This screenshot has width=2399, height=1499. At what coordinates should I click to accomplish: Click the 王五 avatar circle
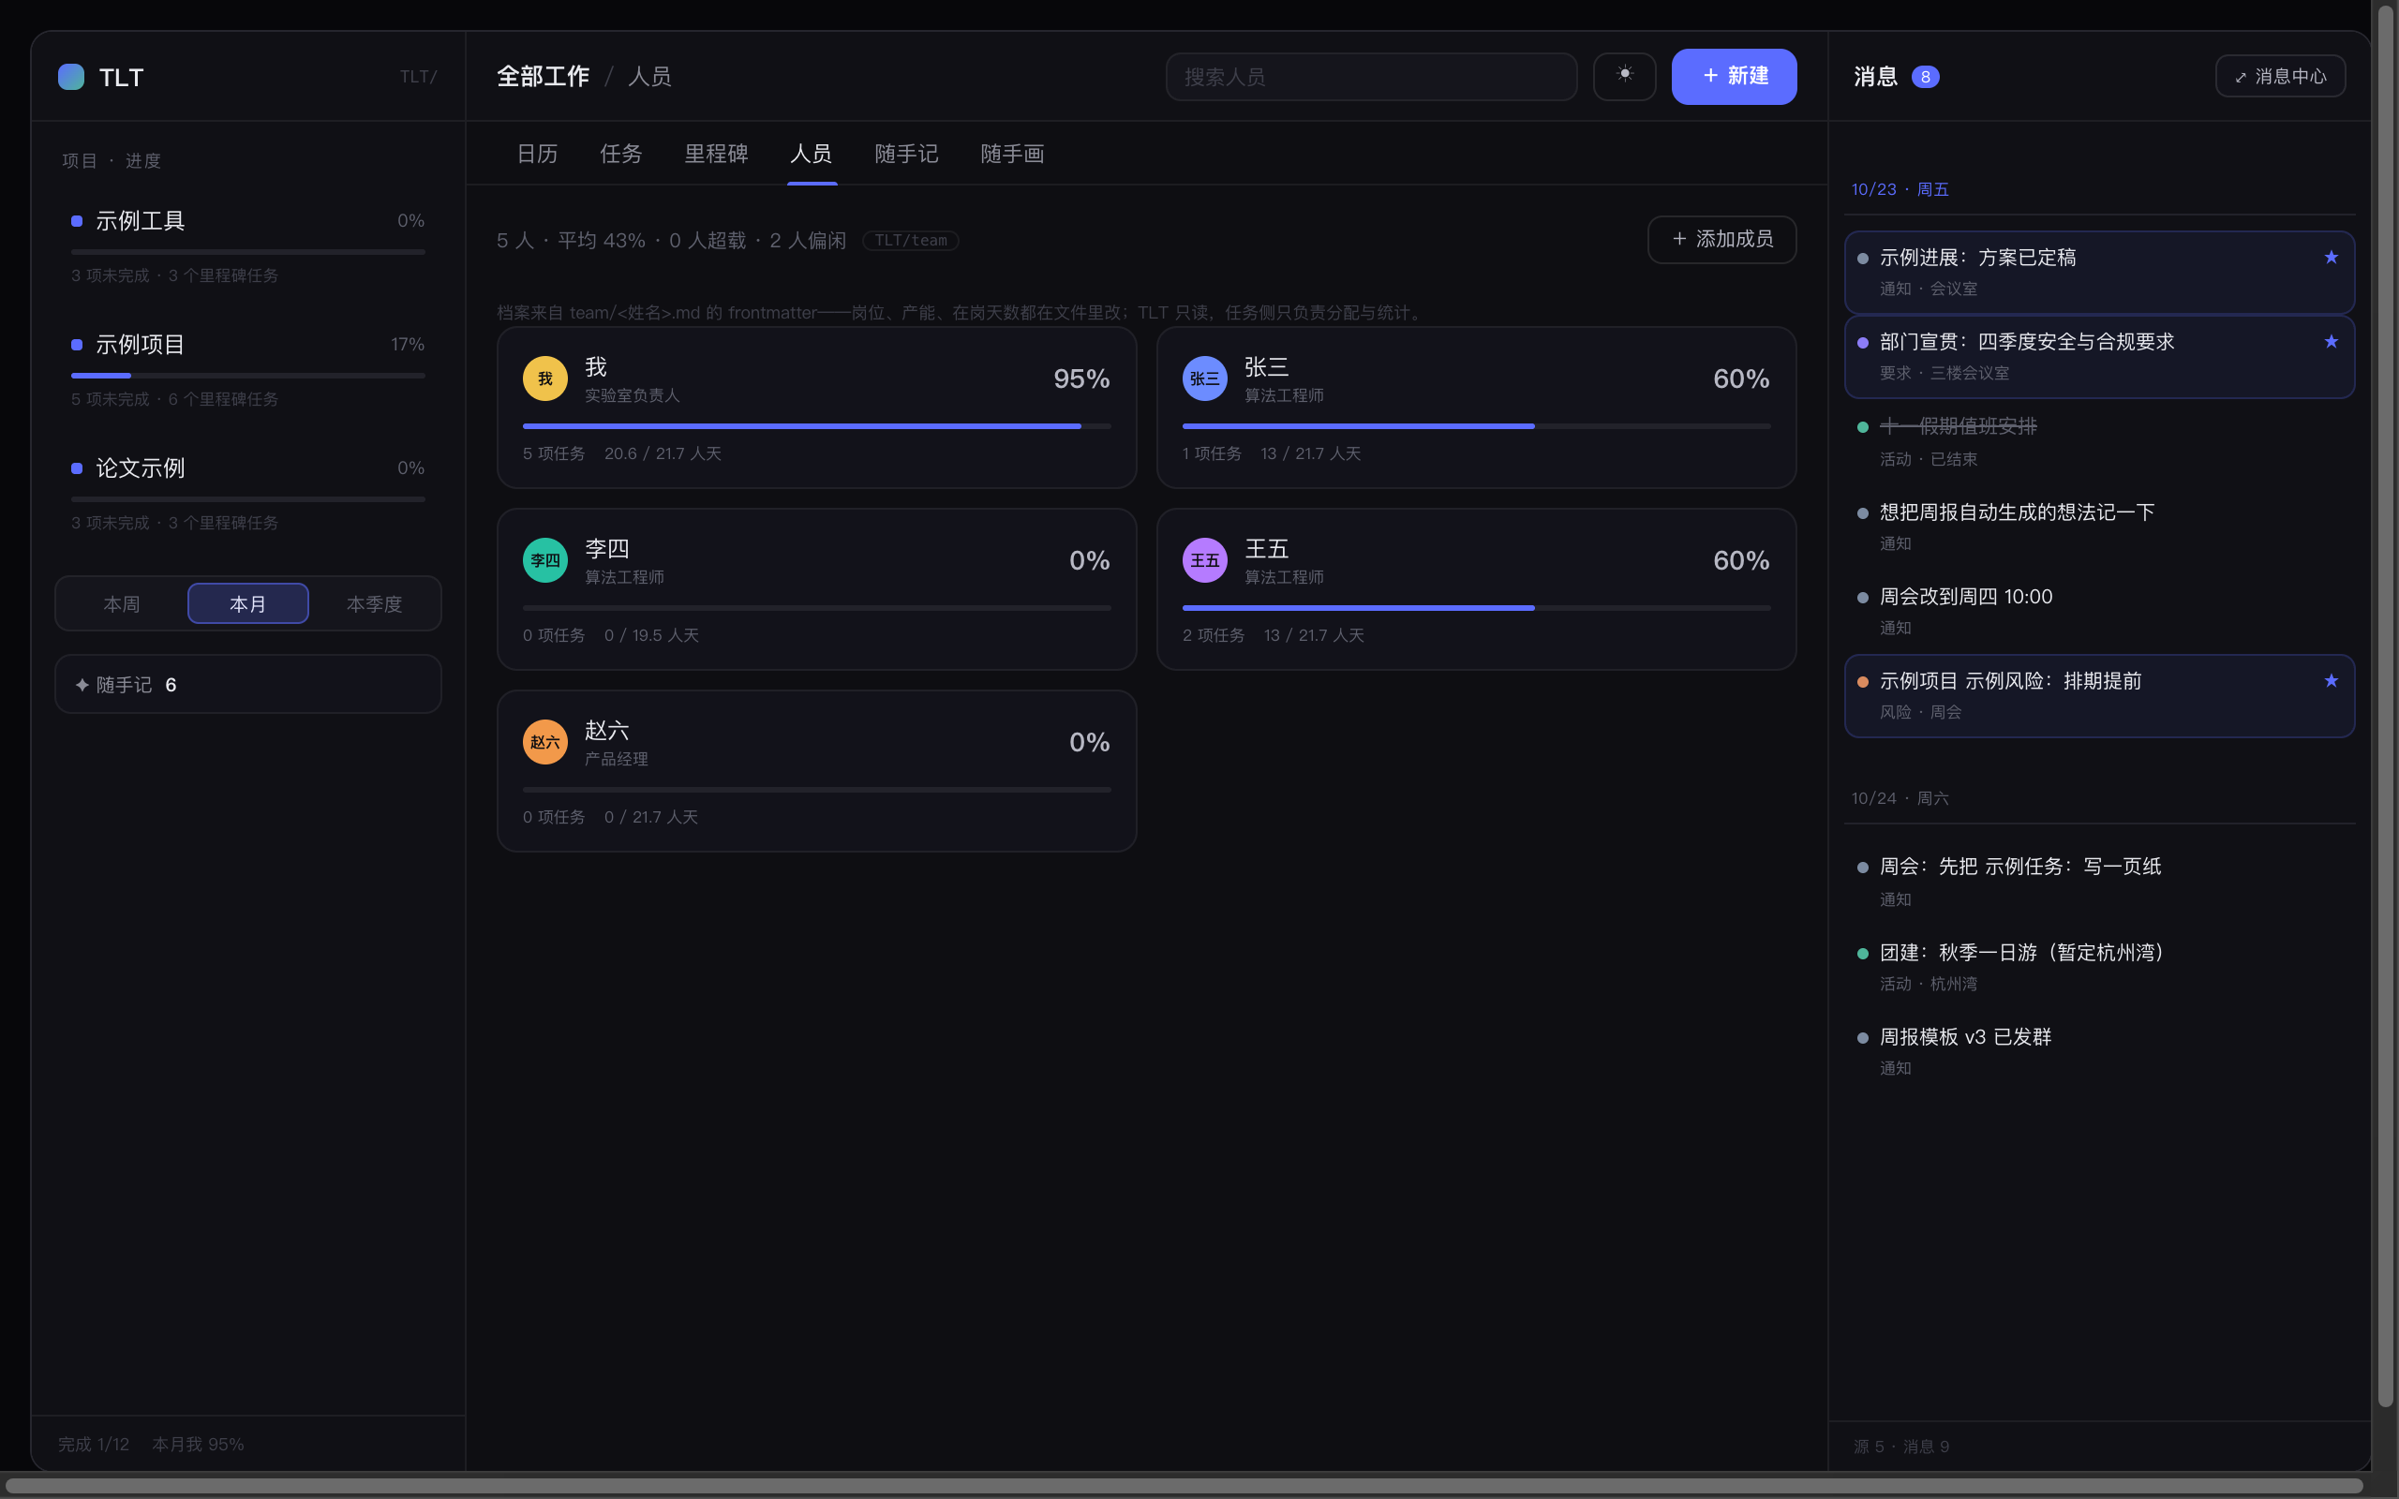click(x=1204, y=560)
